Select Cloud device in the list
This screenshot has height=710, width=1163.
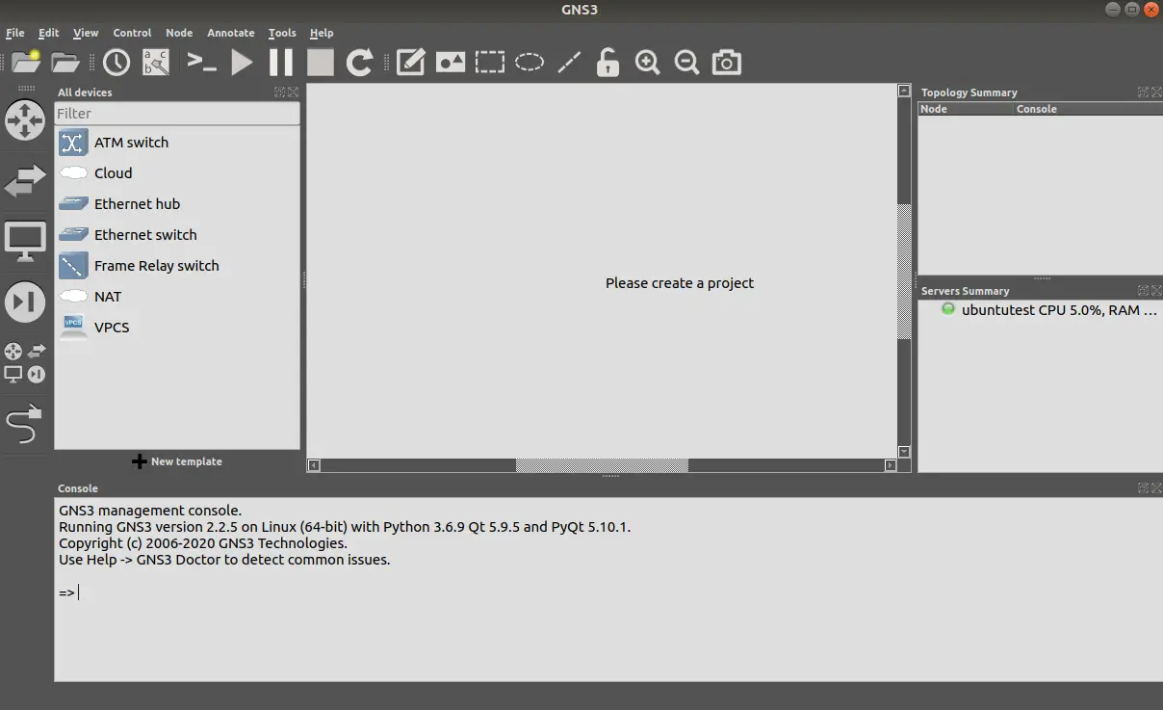pyautogui.click(x=177, y=173)
